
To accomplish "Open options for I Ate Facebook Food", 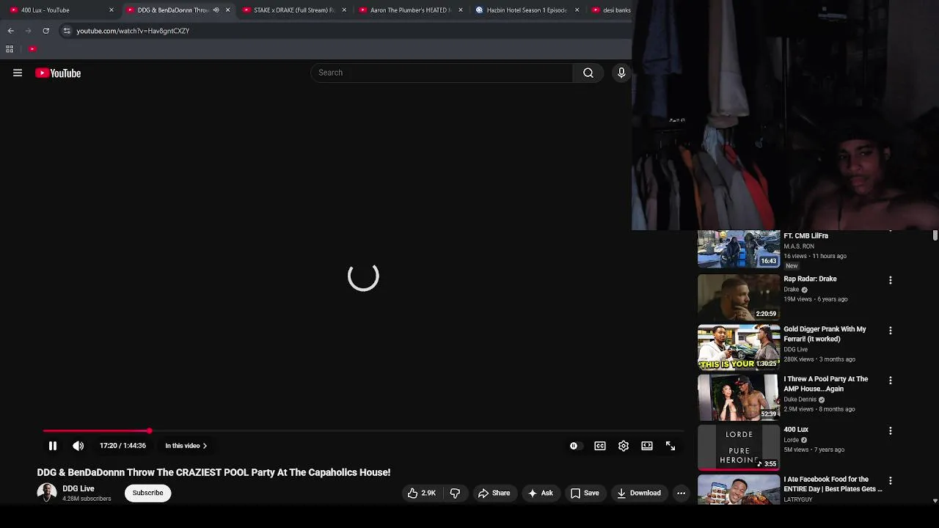I will click(x=891, y=481).
